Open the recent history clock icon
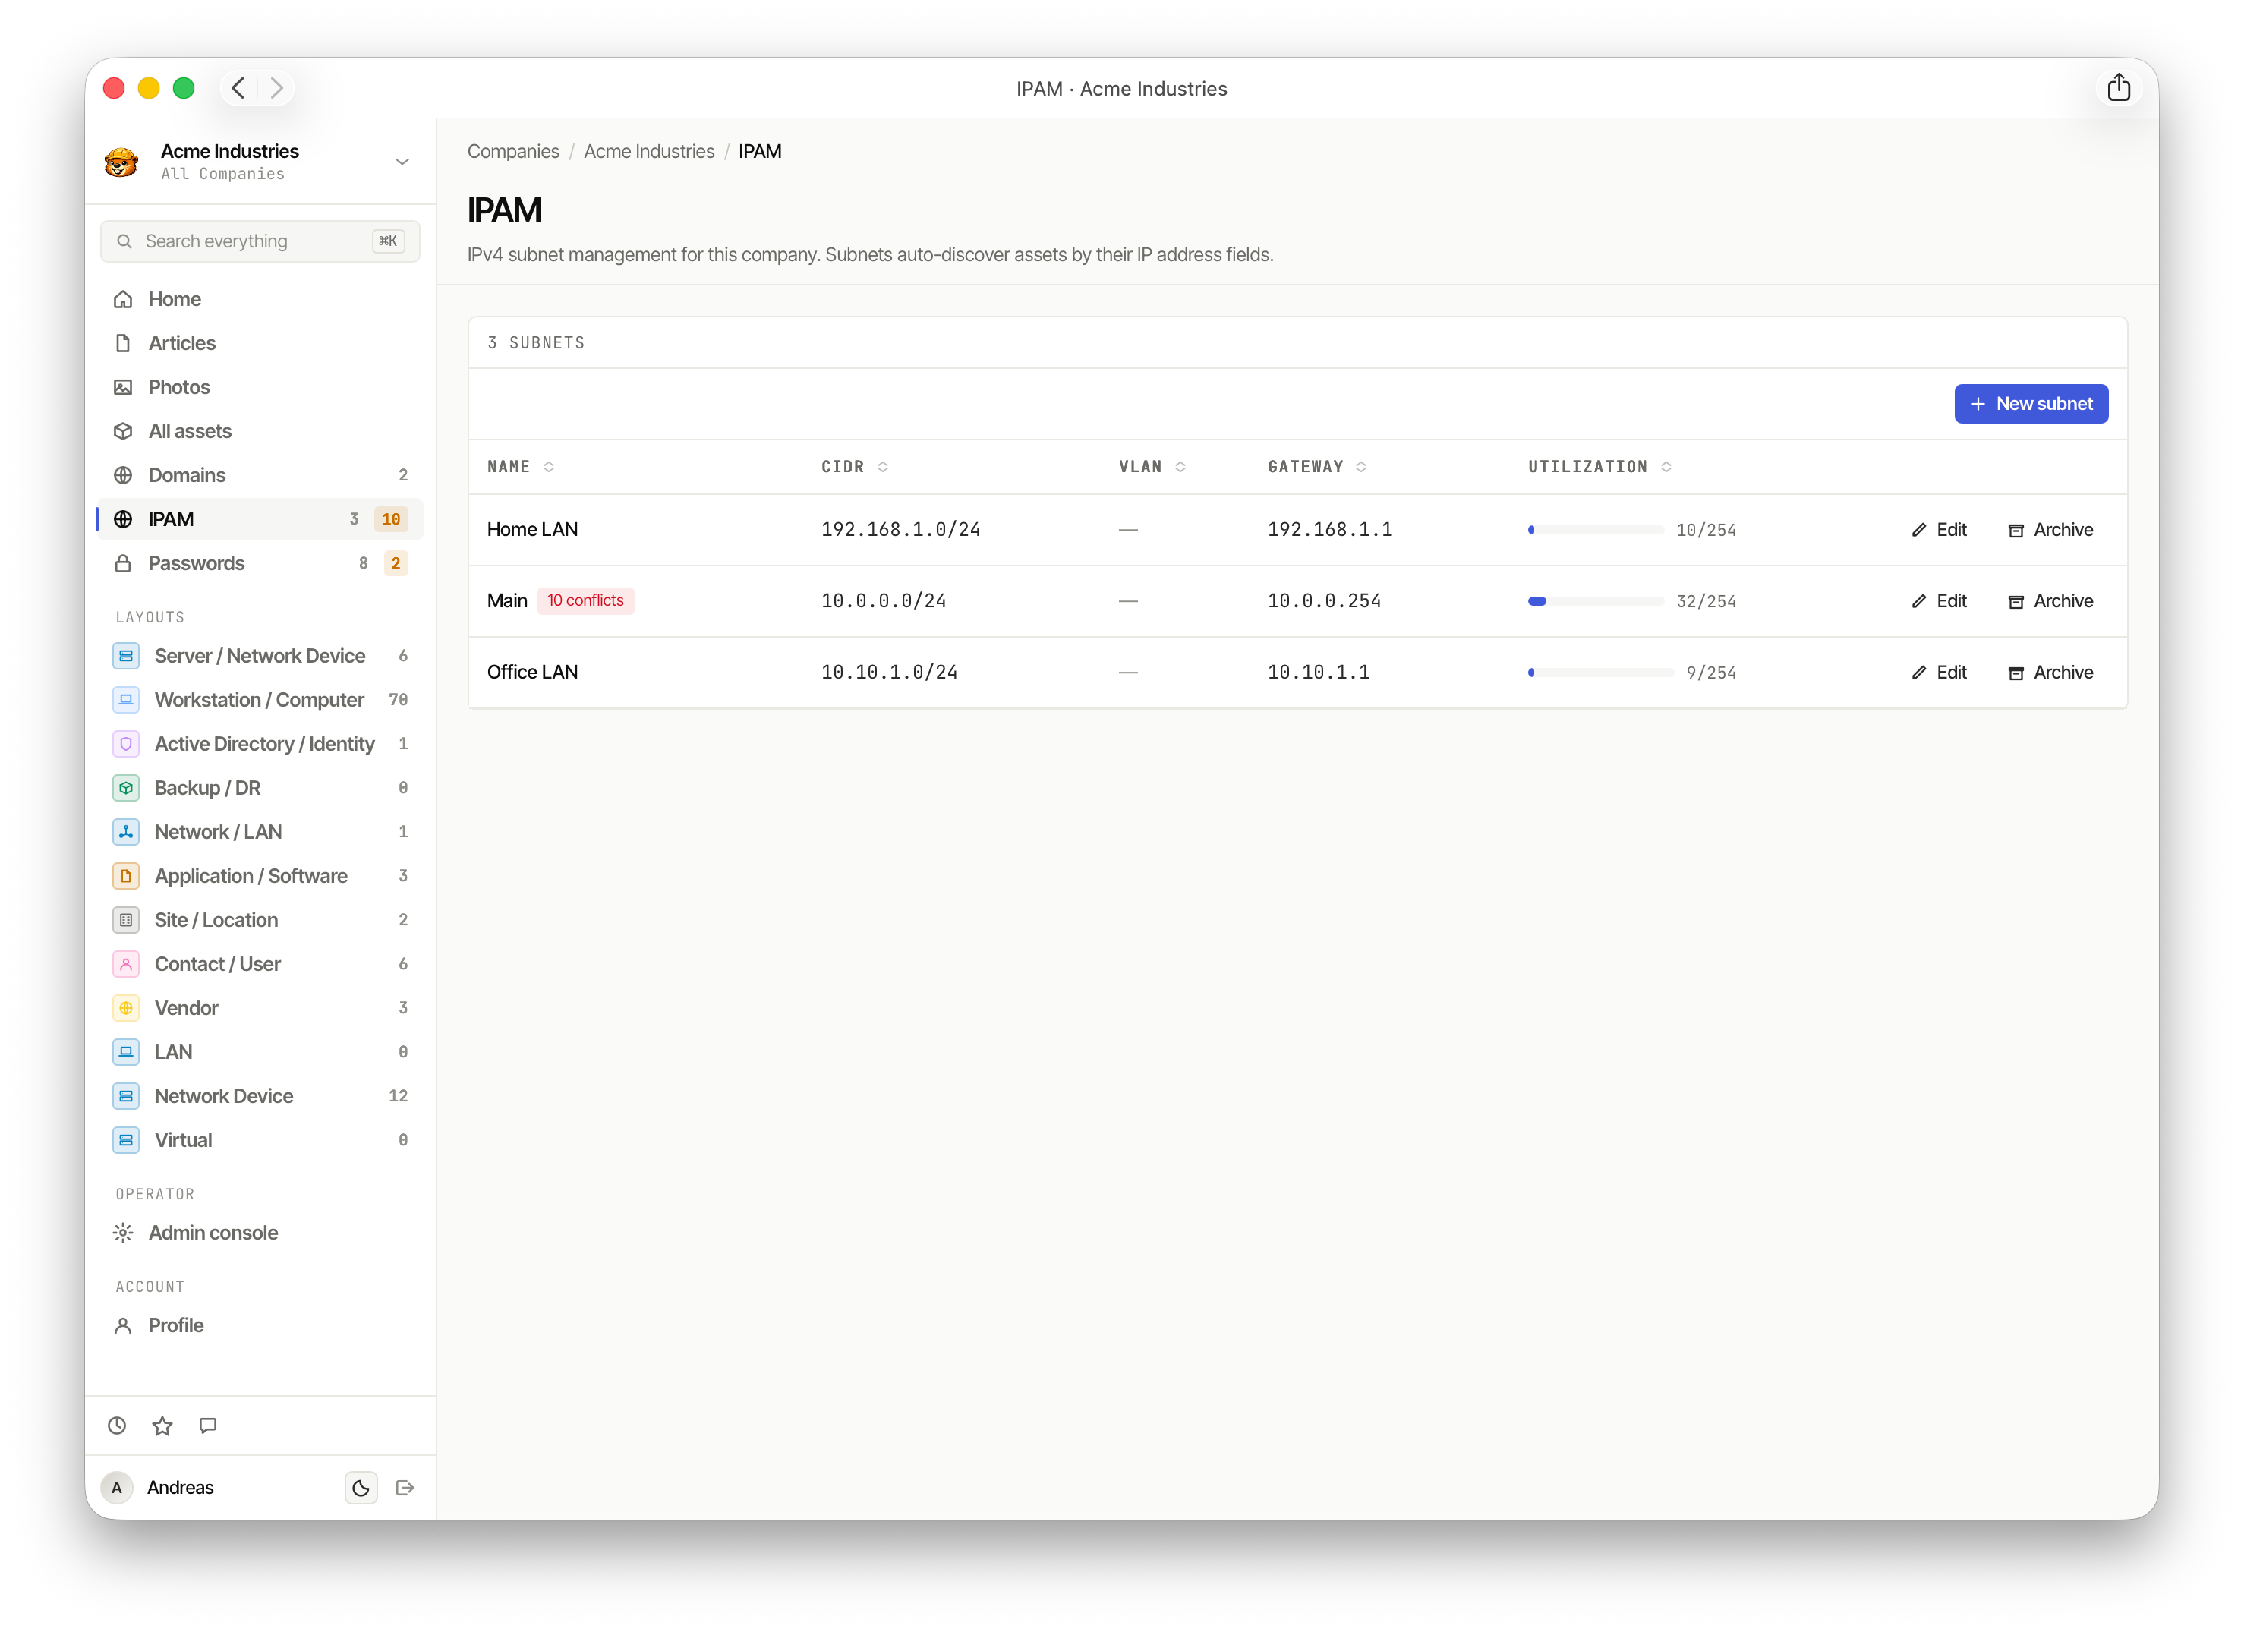The height and width of the screenshot is (1632, 2244). click(117, 1426)
